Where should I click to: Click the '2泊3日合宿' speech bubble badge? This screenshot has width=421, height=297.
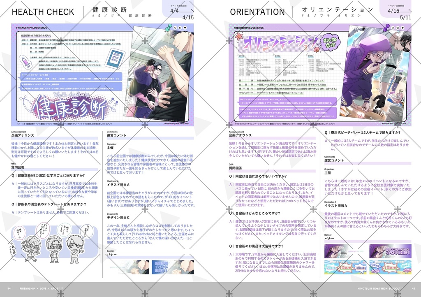coord(330,42)
